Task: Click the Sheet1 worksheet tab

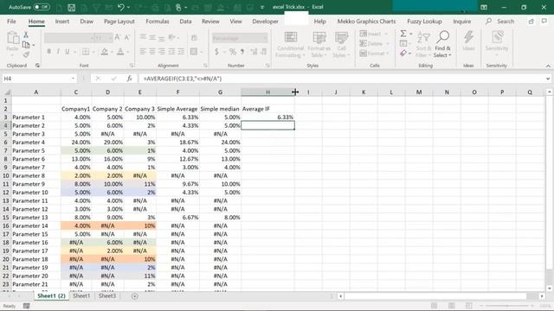Action: [81, 296]
